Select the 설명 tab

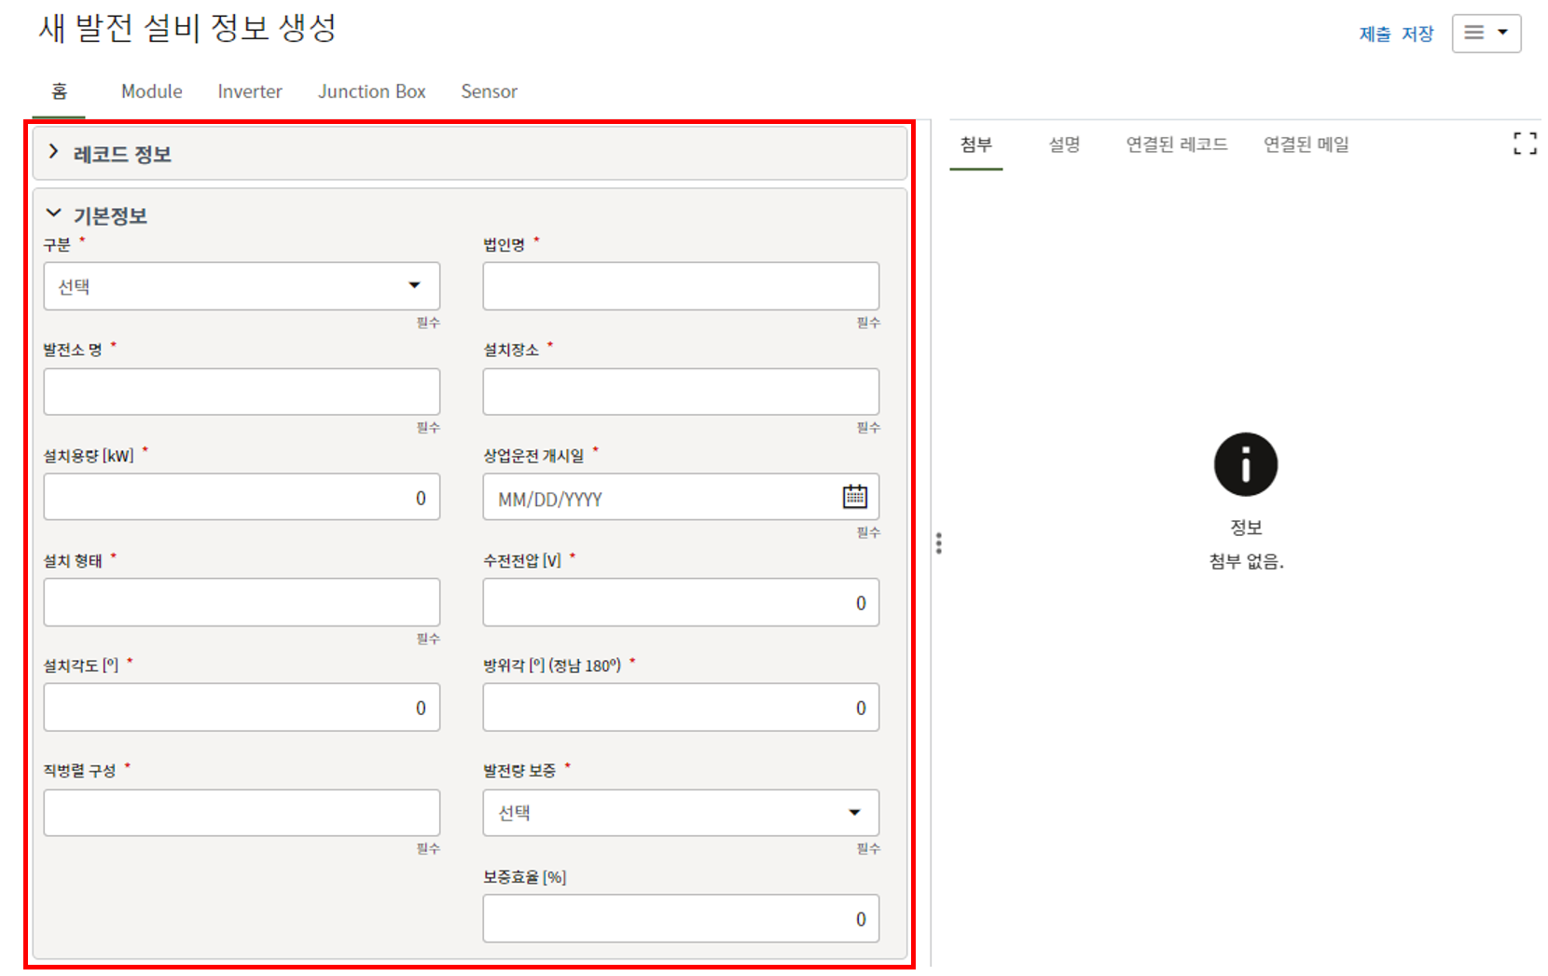coord(1064,144)
